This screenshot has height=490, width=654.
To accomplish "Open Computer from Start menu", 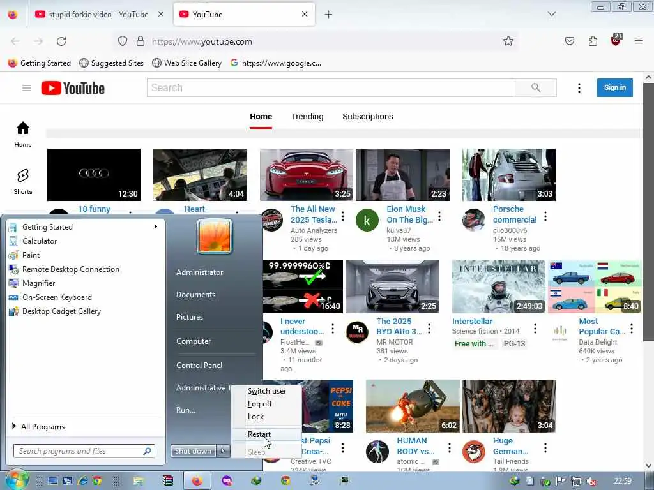I will 194,341.
